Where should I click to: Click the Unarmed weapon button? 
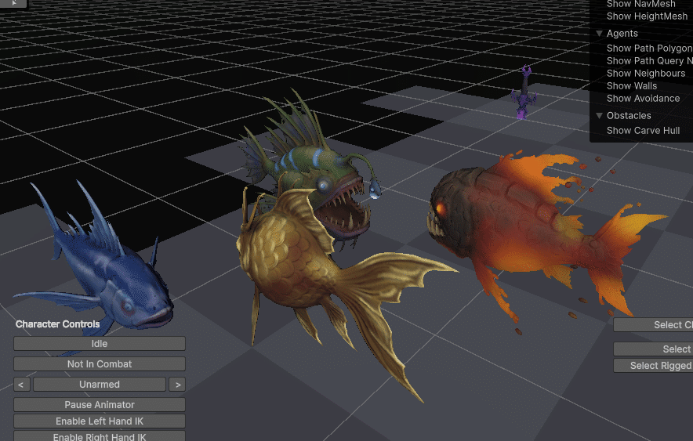point(100,385)
